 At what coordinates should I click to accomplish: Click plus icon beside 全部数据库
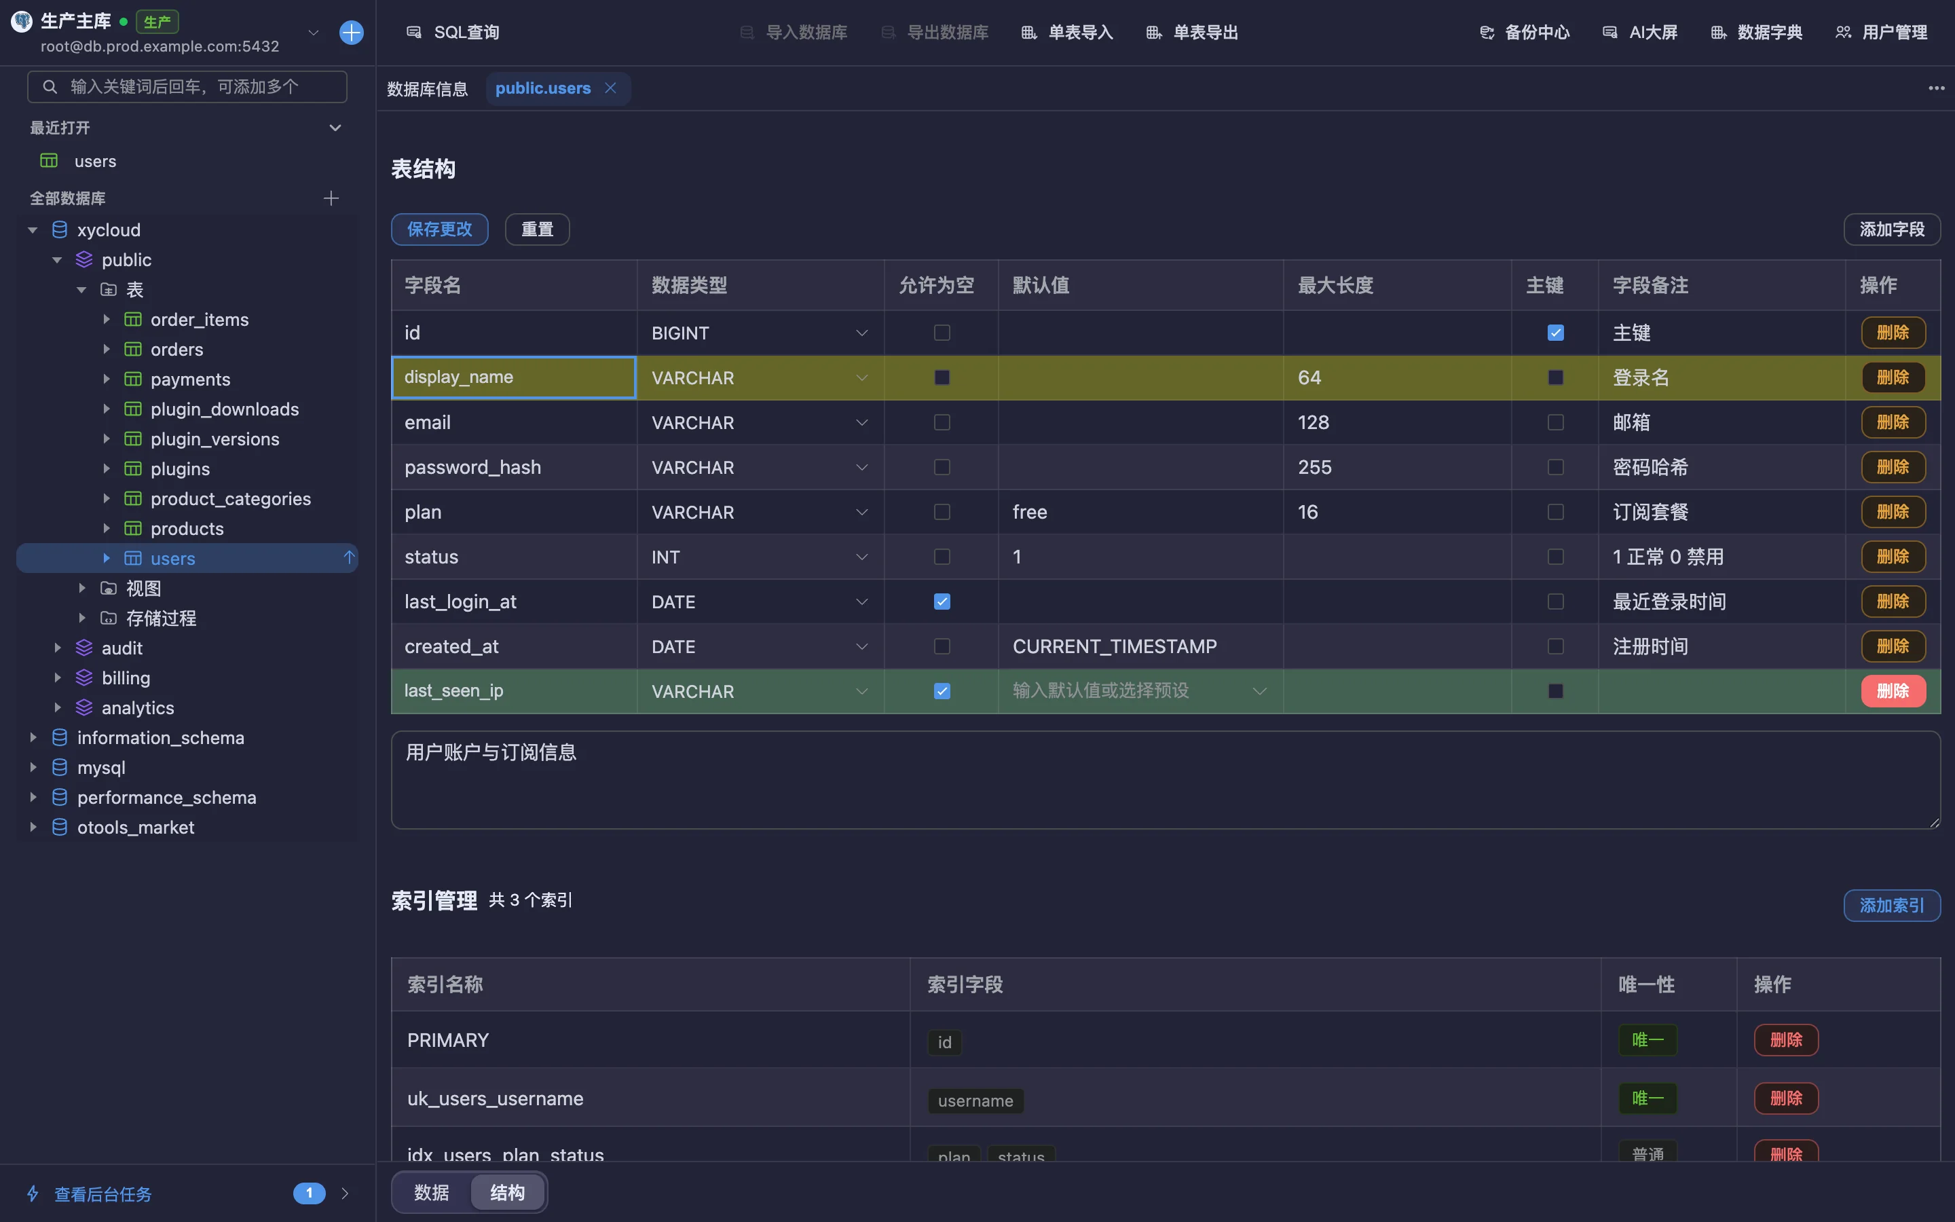[331, 198]
